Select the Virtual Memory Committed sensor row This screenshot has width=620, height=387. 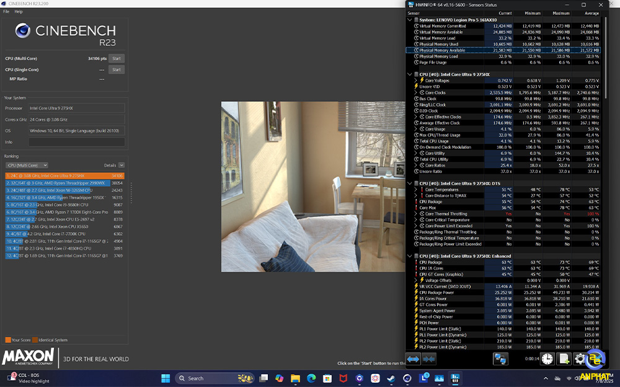503,26
